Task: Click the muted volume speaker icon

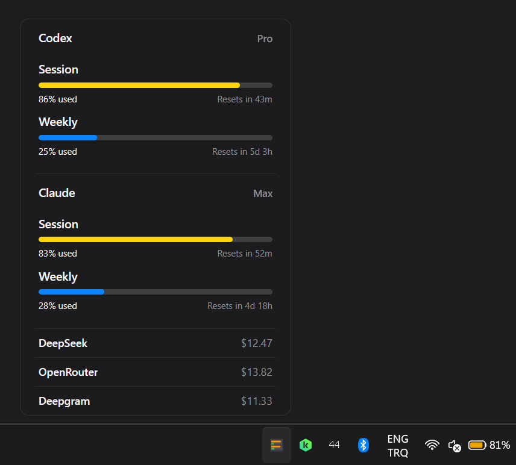Action: point(455,446)
